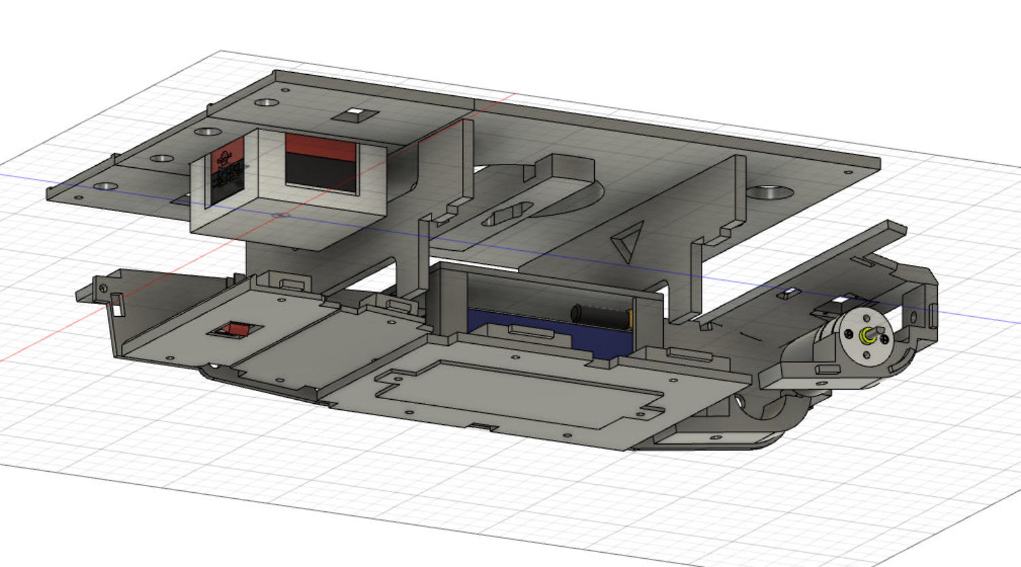This screenshot has width=1021, height=567.
Task: Select the round white motor face plate
Action: pos(866,337)
